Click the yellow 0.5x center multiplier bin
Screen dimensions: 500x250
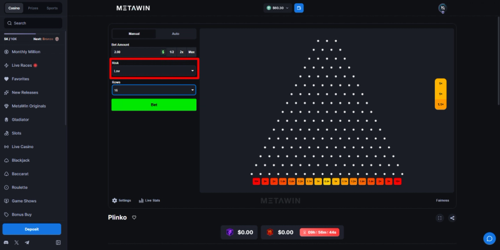[x=327, y=181]
